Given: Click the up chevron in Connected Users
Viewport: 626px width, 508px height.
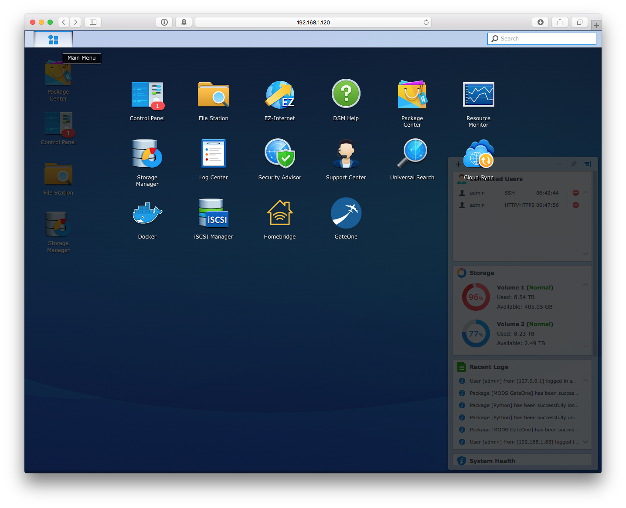Looking at the screenshot, I should pyautogui.click(x=585, y=192).
